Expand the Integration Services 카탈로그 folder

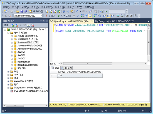(x=8, y=88)
